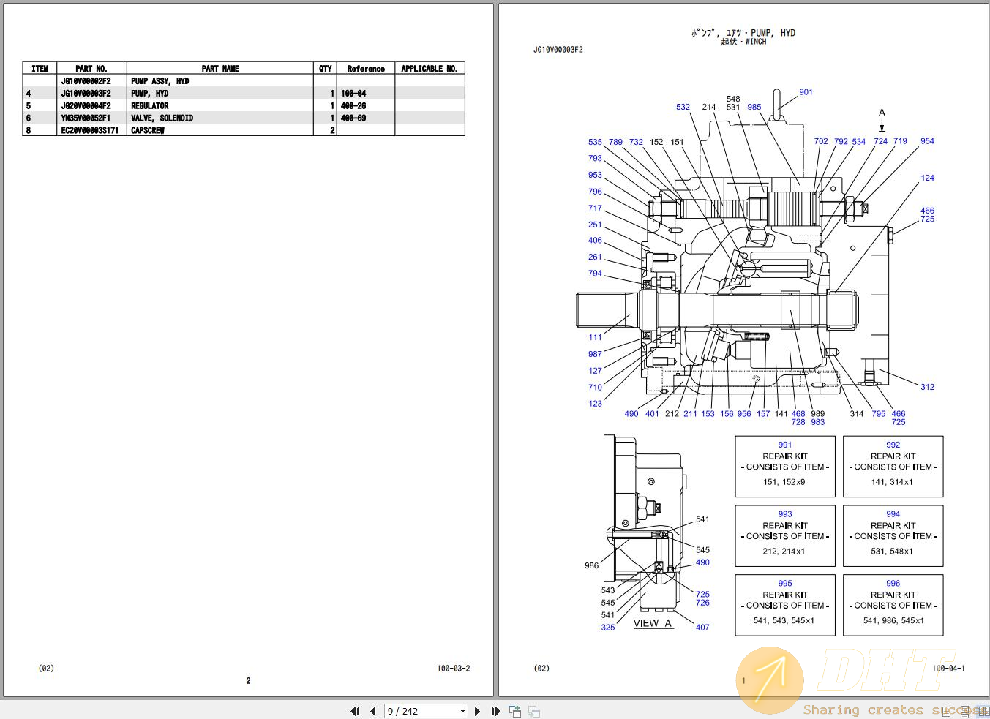Open part callout 211
The width and height of the screenshot is (990, 719).
690,414
